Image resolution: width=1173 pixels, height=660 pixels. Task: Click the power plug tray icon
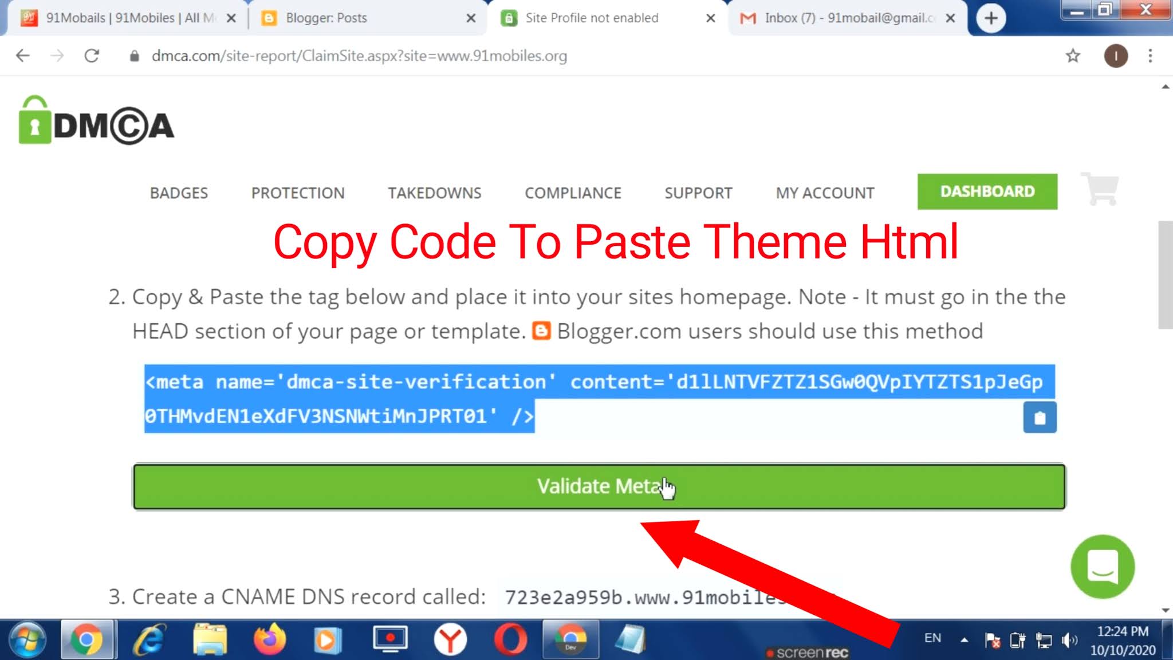pos(1017,640)
